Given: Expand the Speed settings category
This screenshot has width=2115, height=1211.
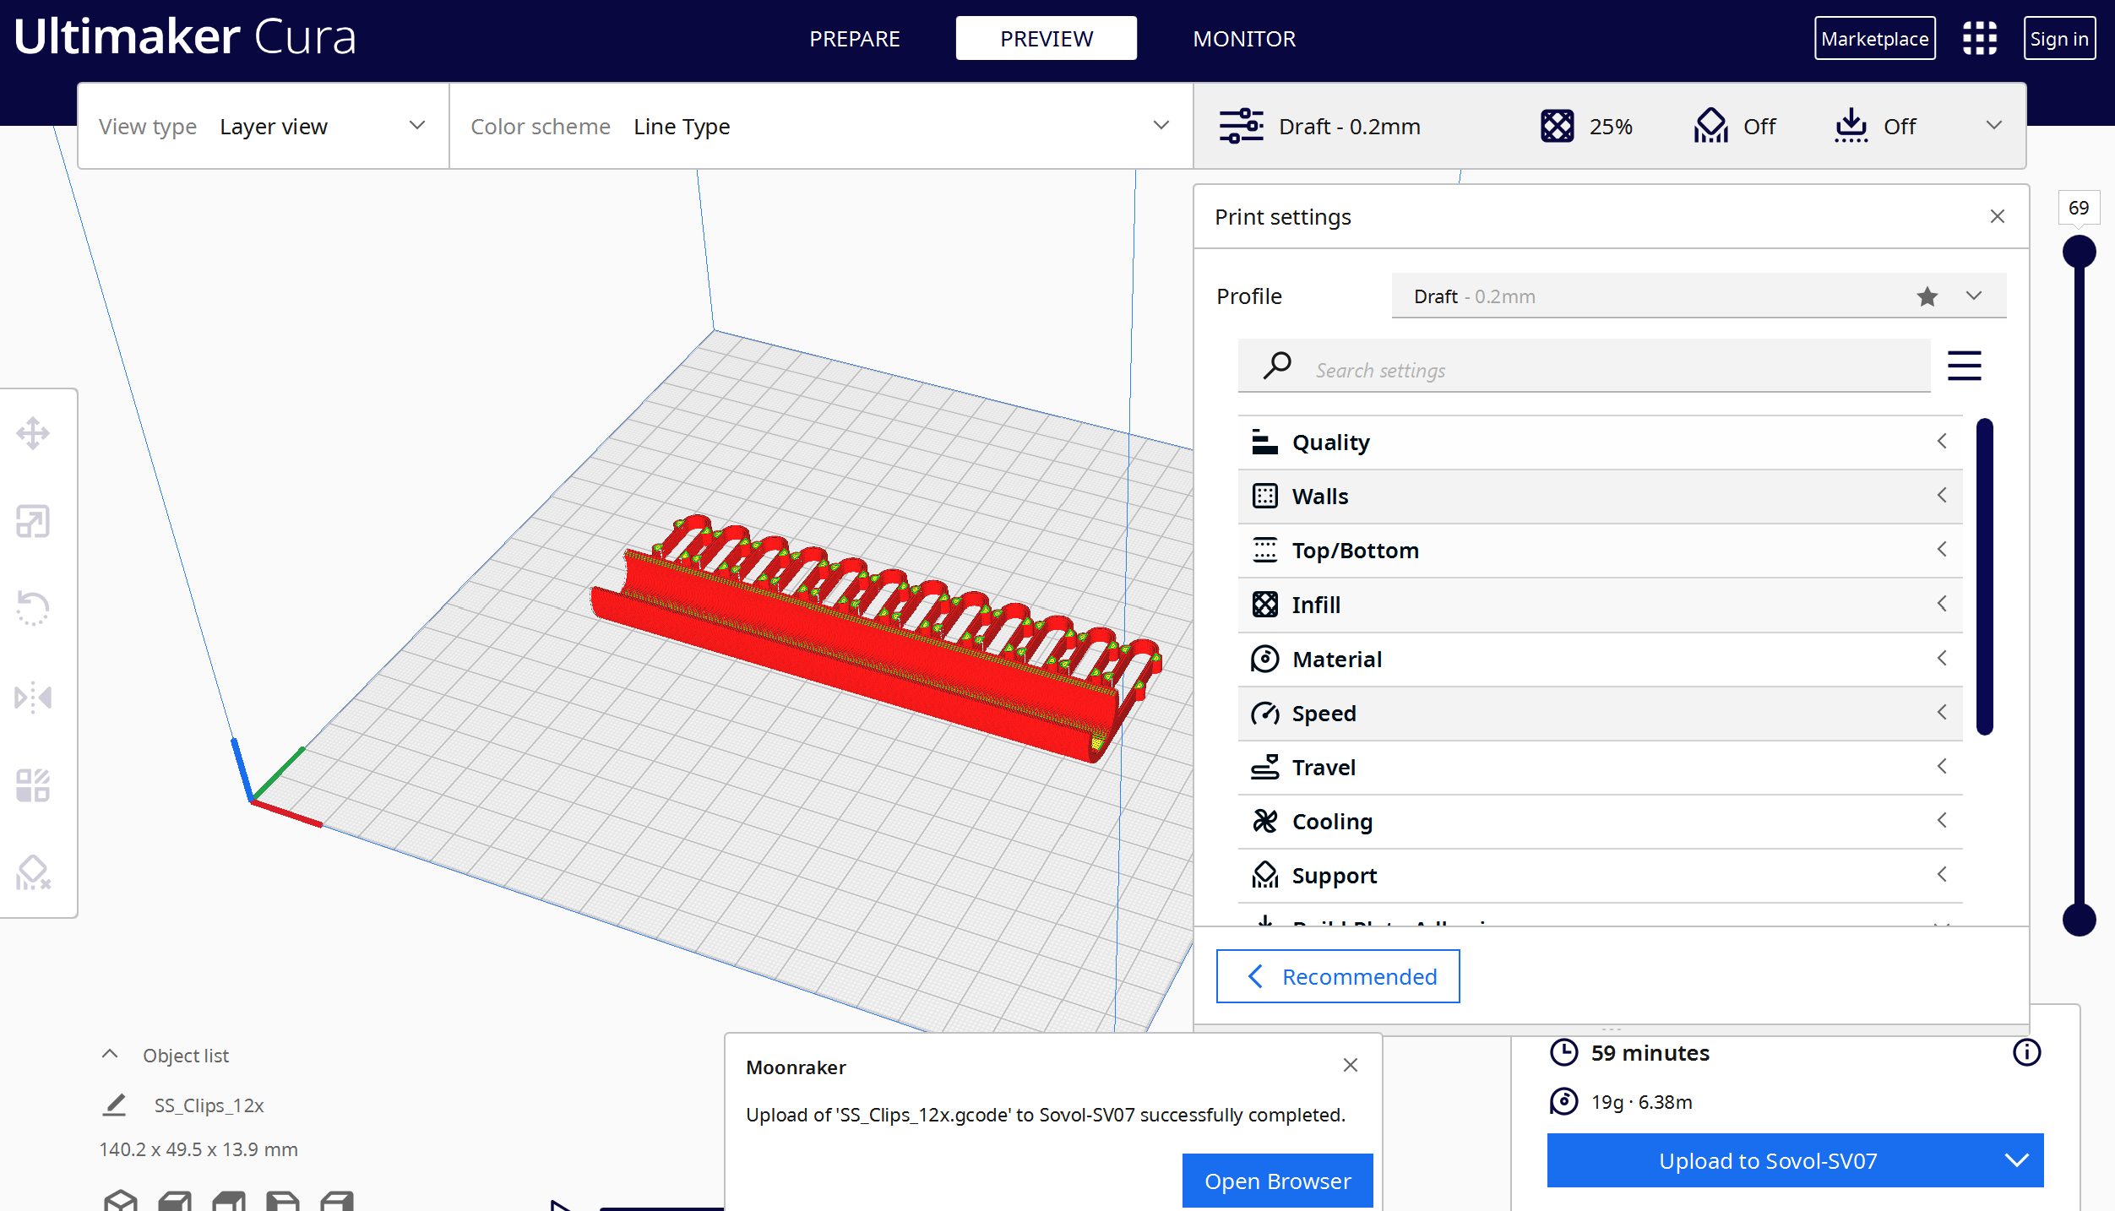Looking at the screenshot, I should 1600,714.
